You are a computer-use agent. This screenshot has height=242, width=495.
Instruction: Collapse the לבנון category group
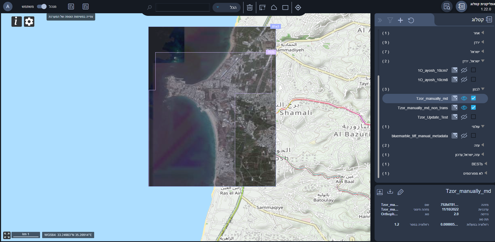[x=483, y=89]
